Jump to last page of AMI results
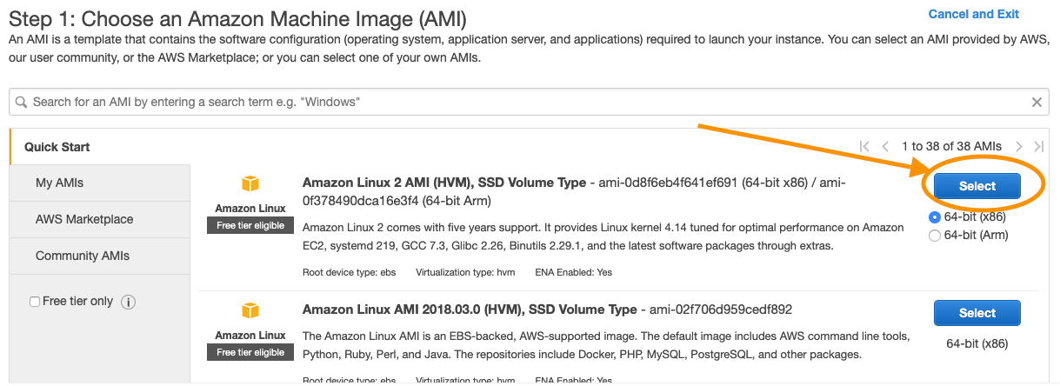 pos(1038,147)
